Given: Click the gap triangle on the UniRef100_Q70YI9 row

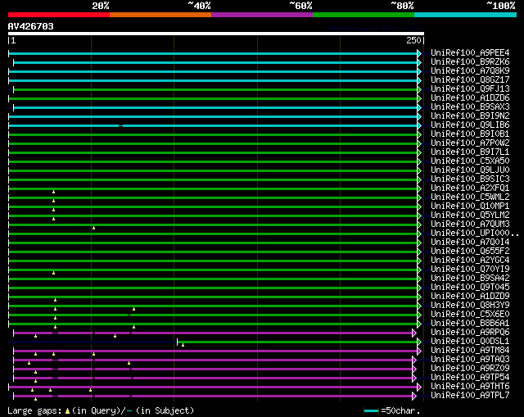Looking at the screenshot, I should (x=54, y=272).
